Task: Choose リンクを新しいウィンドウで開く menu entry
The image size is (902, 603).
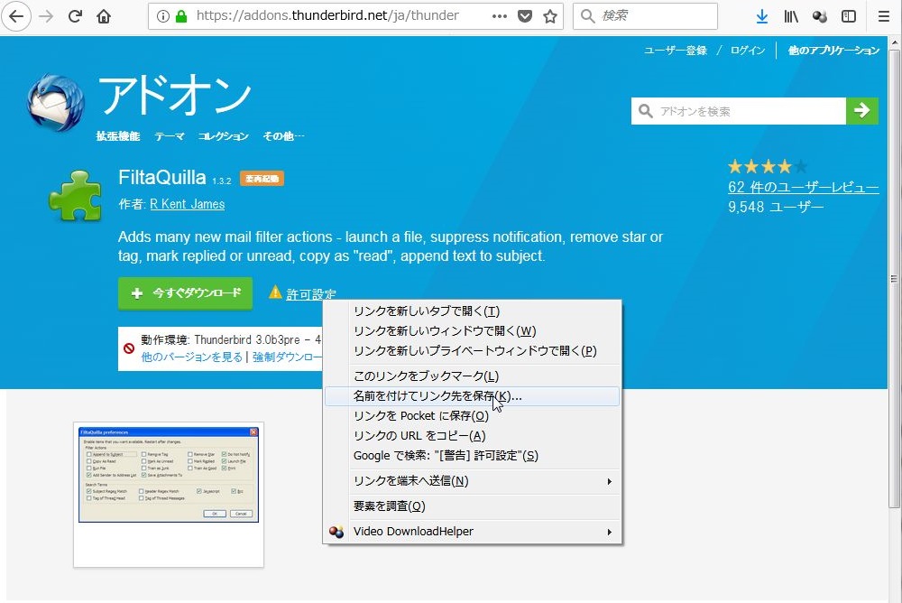Action: click(473, 331)
